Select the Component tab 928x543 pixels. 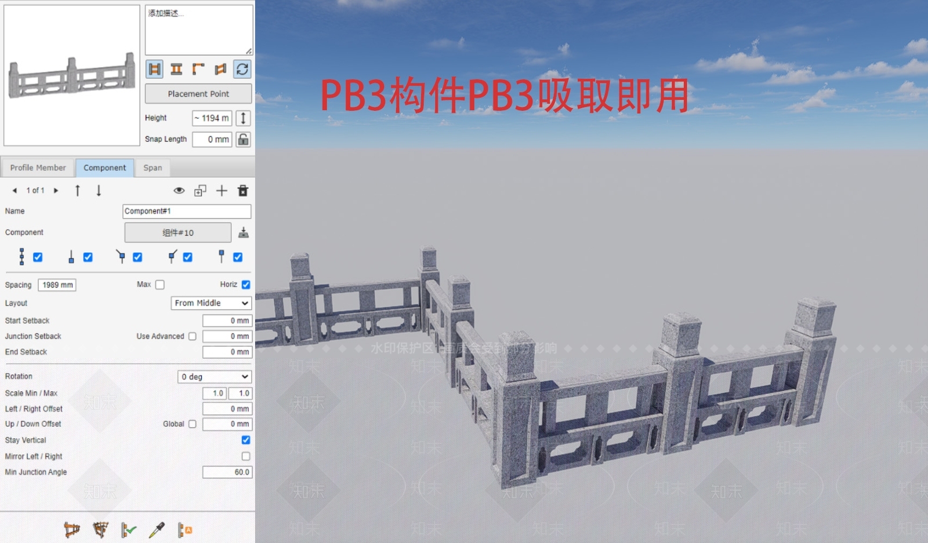[104, 167]
